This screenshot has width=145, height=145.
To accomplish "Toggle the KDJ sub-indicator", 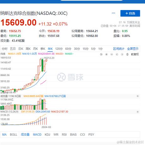I will [x=47, y=135].
